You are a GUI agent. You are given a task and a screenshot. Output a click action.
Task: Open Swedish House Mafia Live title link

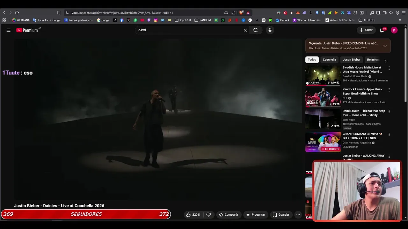pyautogui.click(x=362, y=70)
